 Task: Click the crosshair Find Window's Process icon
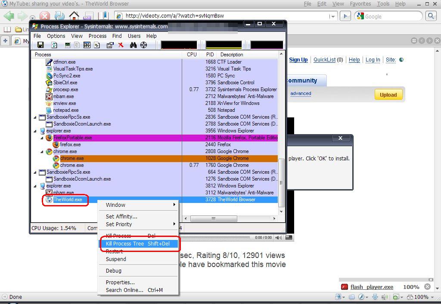pos(144,45)
